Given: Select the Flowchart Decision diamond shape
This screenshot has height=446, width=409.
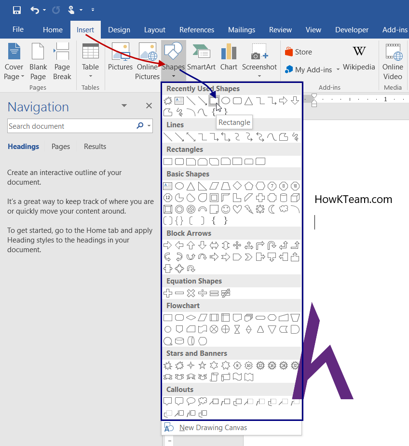Looking at the screenshot, I should (191, 317).
